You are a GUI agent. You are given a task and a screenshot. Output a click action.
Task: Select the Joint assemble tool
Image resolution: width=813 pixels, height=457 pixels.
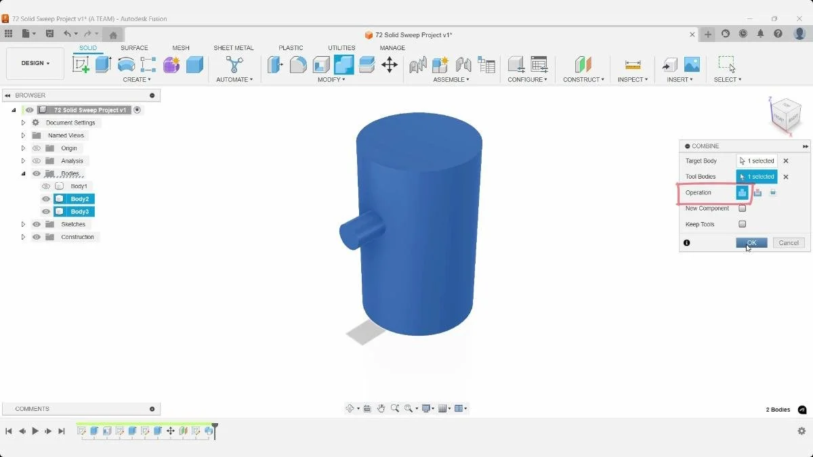point(463,64)
